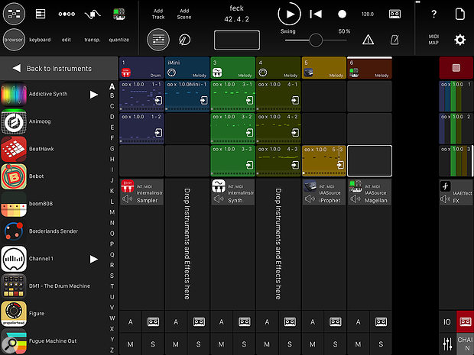The image size is (474, 355).
Task: Open settings gear
Action: 459,40
